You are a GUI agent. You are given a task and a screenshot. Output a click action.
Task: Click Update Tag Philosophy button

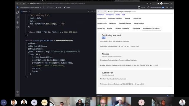tap(136, 28)
